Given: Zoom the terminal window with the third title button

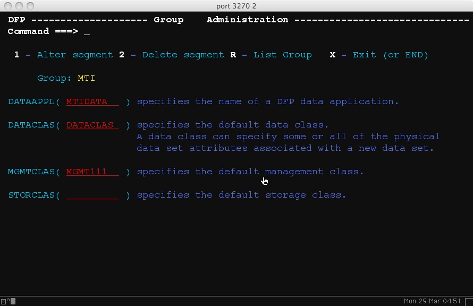Looking at the screenshot, I should coord(30,6).
